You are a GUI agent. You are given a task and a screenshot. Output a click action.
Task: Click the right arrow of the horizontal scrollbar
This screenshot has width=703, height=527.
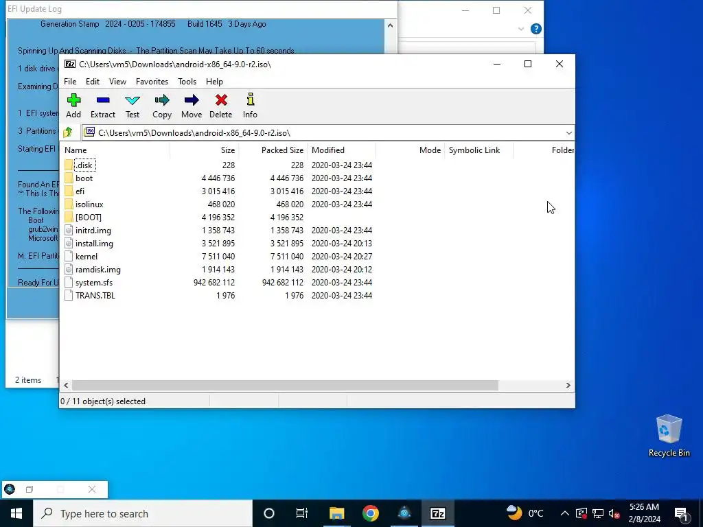(x=568, y=386)
